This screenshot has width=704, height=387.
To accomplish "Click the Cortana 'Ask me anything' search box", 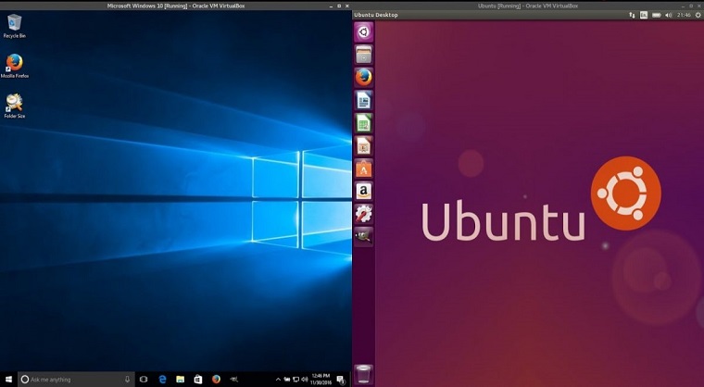I will [x=76, y=380].
